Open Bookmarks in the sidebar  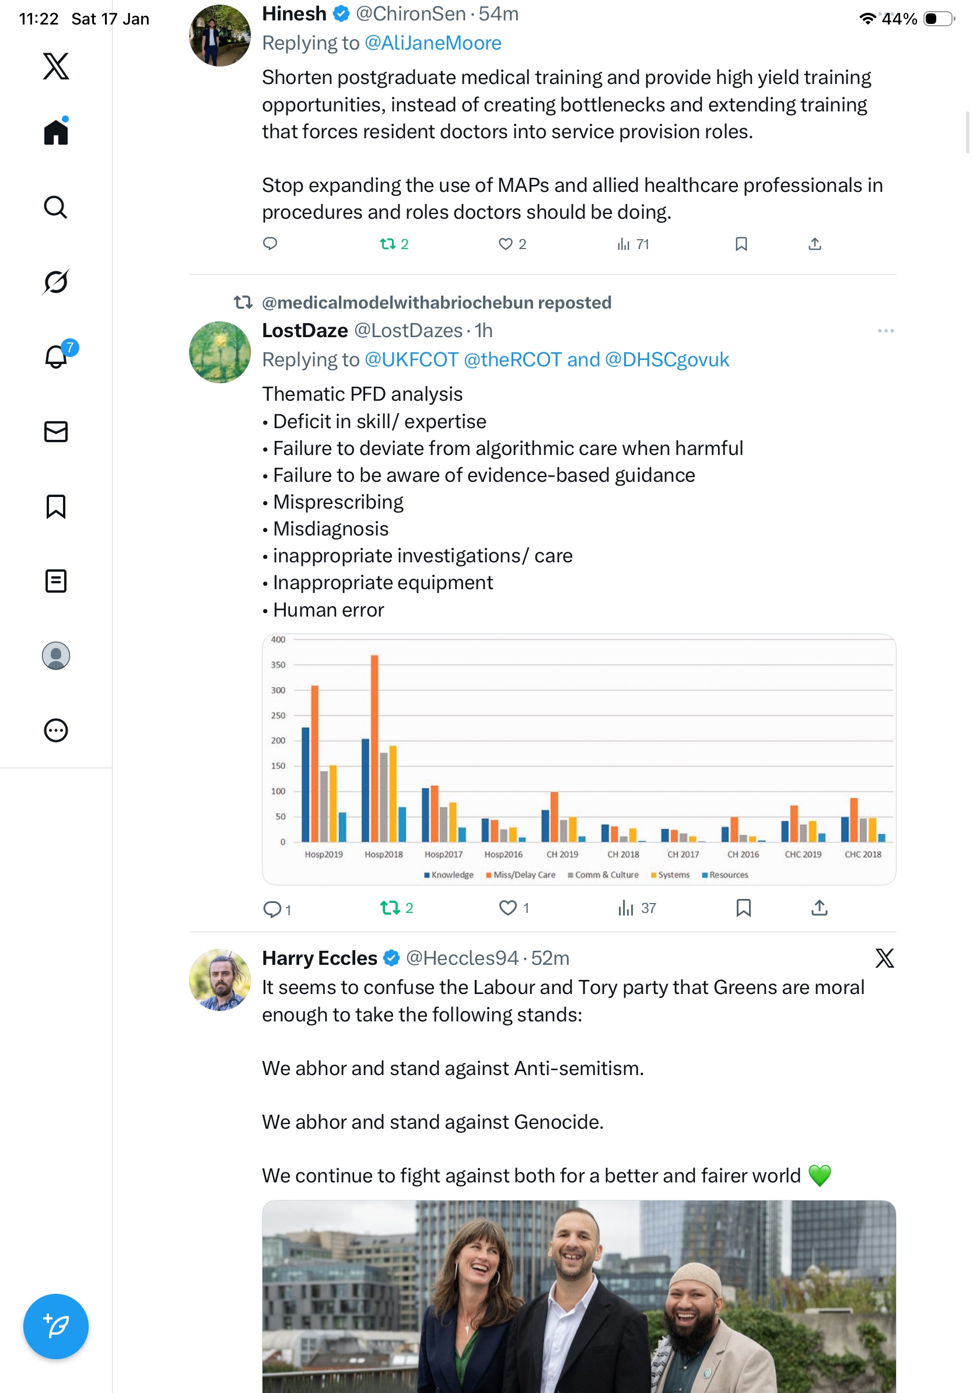point(56,506)
